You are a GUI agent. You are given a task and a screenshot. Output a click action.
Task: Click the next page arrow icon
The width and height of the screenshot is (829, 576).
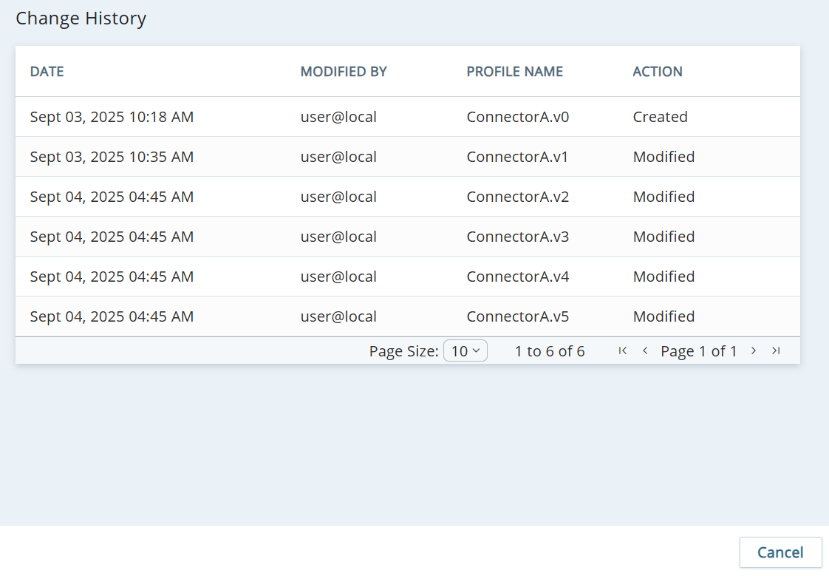point(754,351)
